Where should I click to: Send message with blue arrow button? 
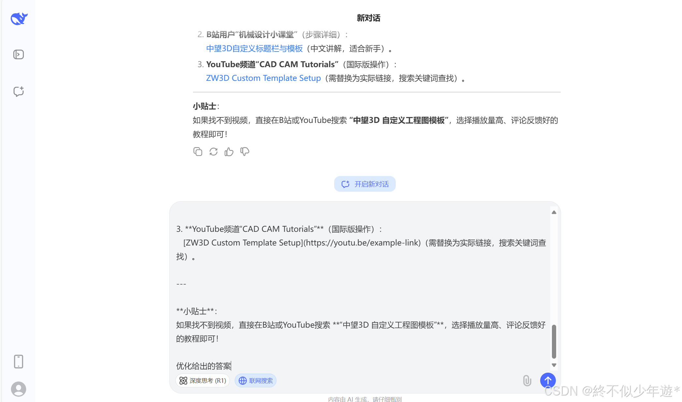click(x=548, y=380)
